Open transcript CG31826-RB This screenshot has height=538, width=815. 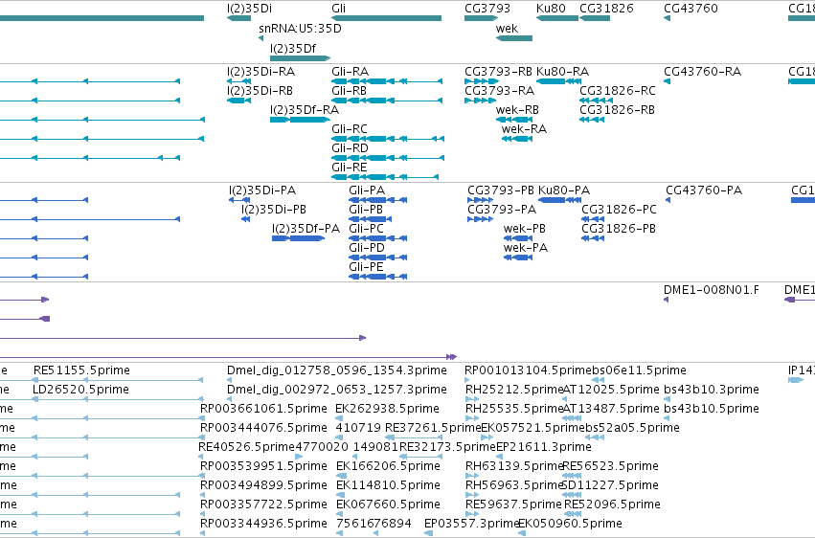pyautogui.click(x=592, y=120)
